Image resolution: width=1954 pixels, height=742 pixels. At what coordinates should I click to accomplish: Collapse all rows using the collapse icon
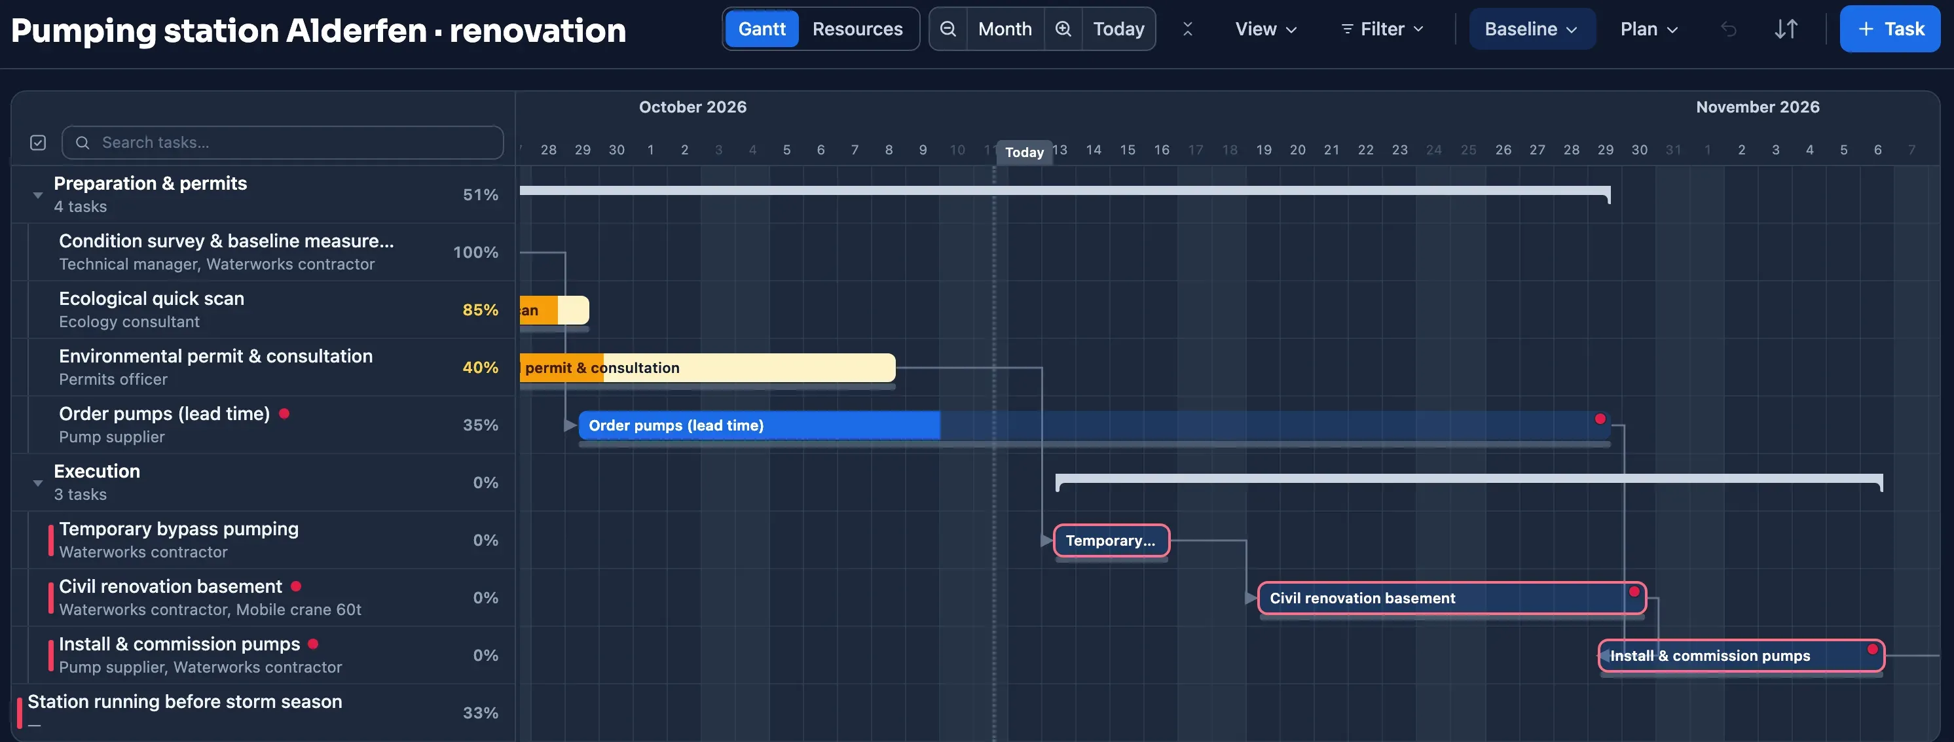point(1187,29)
